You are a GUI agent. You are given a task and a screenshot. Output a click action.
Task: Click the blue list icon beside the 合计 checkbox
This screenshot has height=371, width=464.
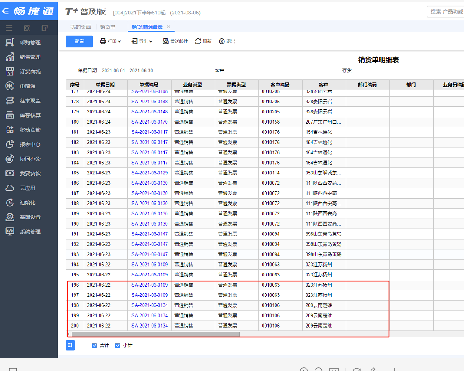(x=70, y=345)
